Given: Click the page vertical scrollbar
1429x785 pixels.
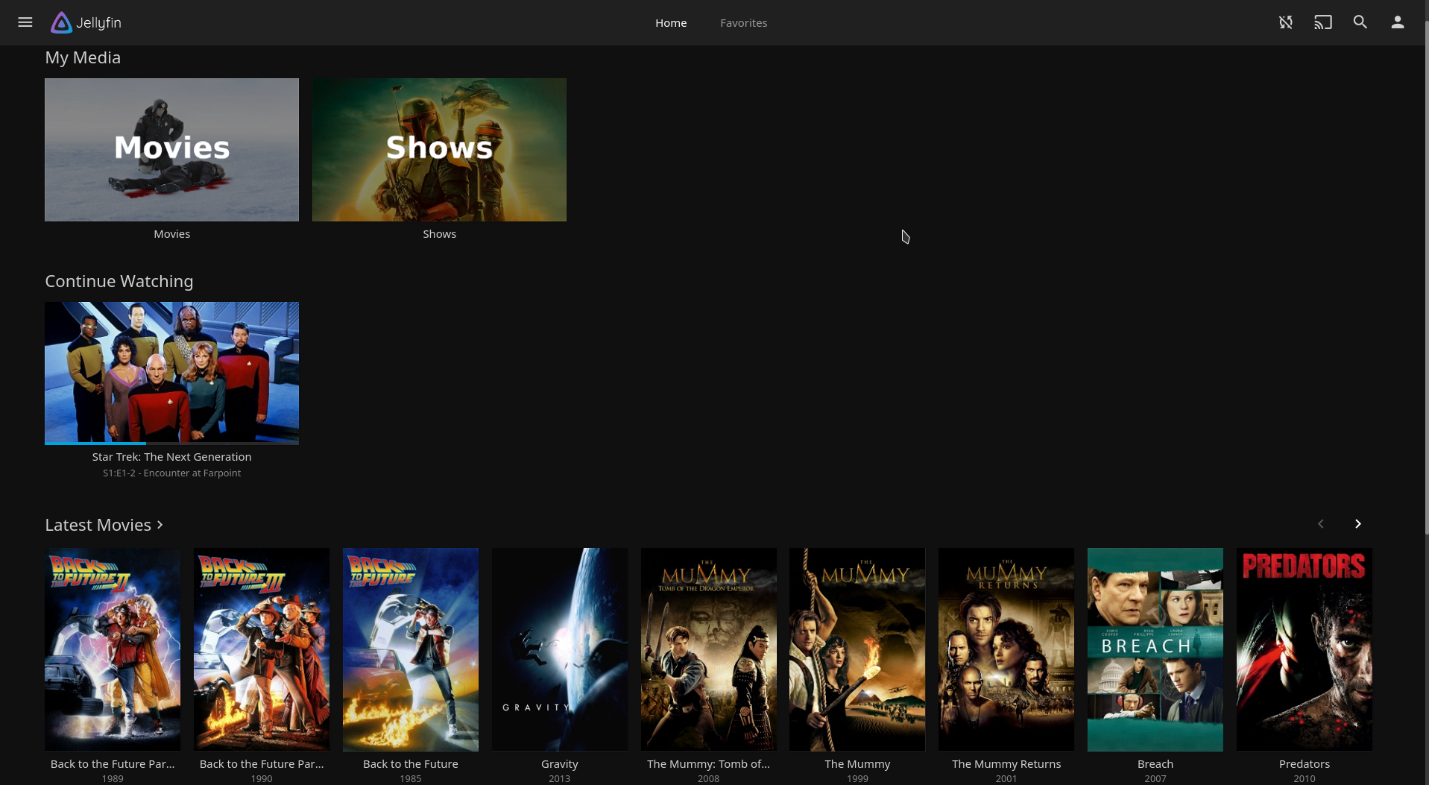Looking at the screenshot, I should pyautogui.click(x=1426, y=276).
